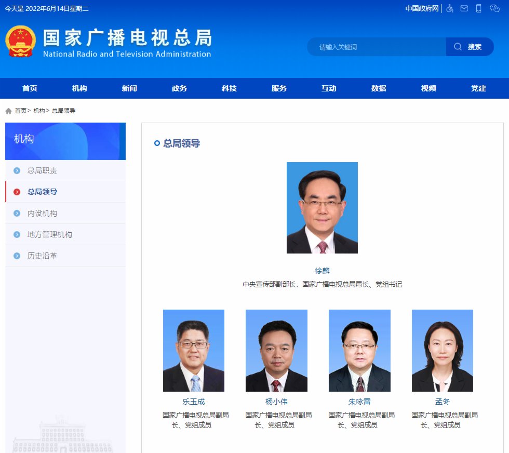The image size is (509, 453).
Task: Click the national emblem logo
Action: (21, 42)
